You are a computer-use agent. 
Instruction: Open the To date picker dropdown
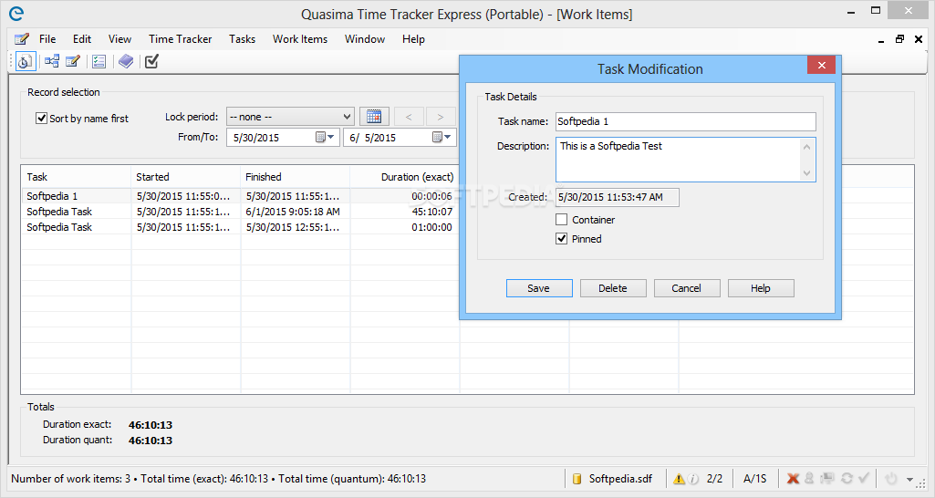coord(442,137)
